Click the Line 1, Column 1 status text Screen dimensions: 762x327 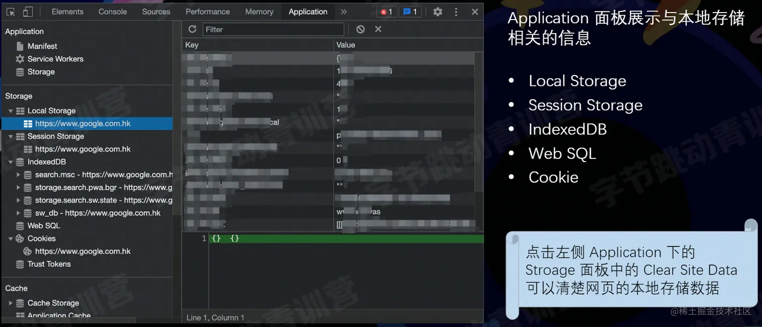point(215,317)
